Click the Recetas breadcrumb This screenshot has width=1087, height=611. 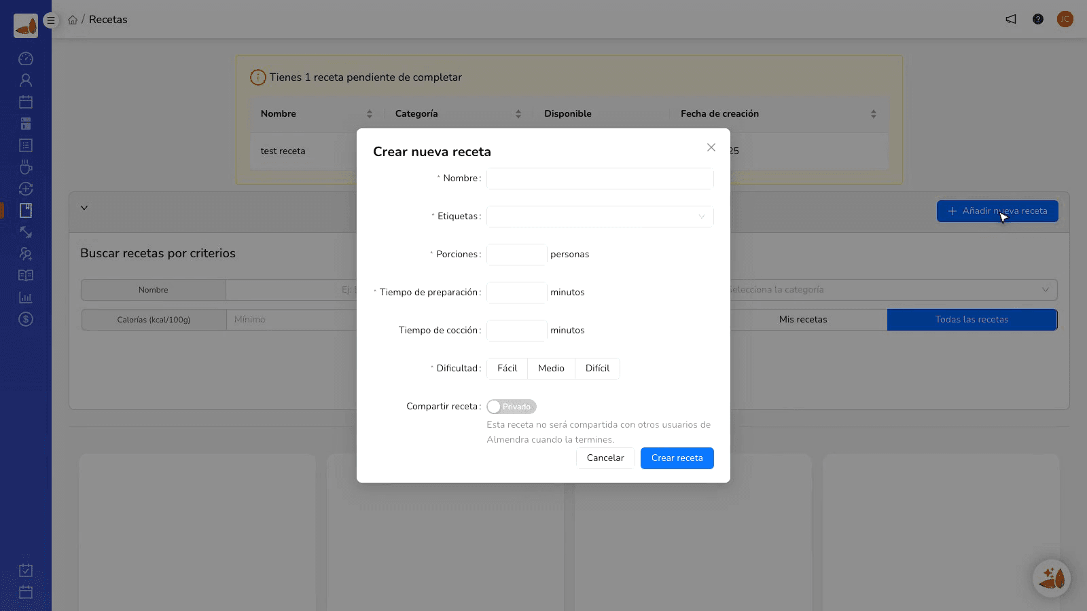[x=108, y=20]
